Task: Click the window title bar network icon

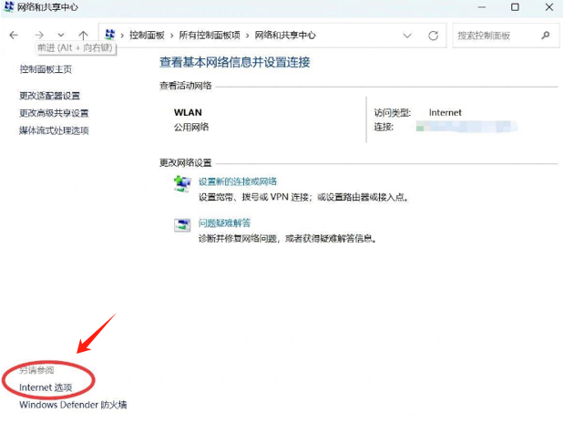Action: click(8, 6)
